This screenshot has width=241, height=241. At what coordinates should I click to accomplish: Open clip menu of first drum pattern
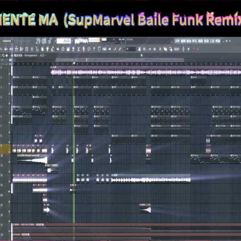[x=14, y=77]
